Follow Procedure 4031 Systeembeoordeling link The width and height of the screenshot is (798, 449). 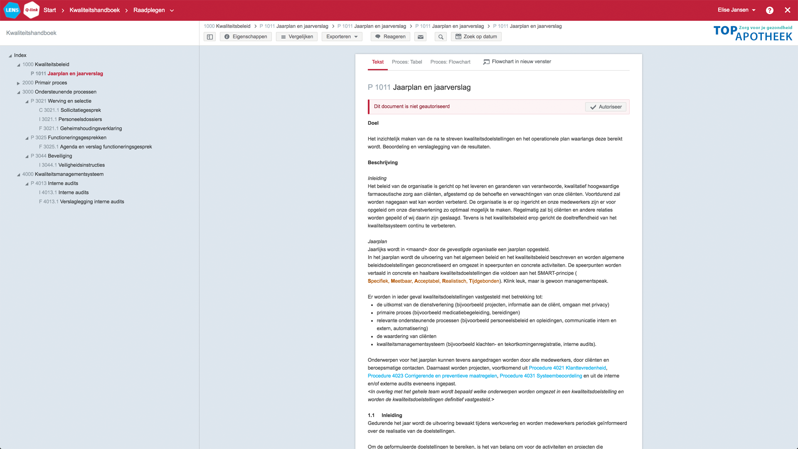tap(541, 376)
